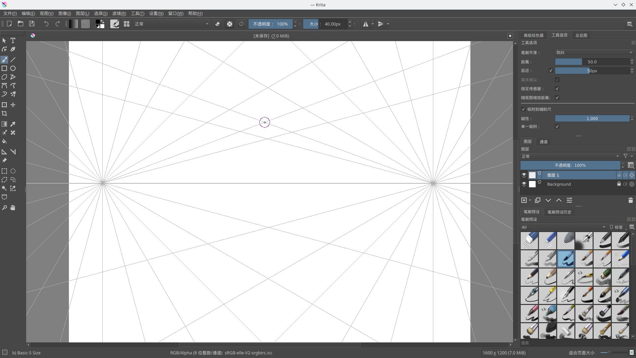Viewport: 636px width, 358px height.
Task: Delete layer with trash icon
Action: [630, 200]
